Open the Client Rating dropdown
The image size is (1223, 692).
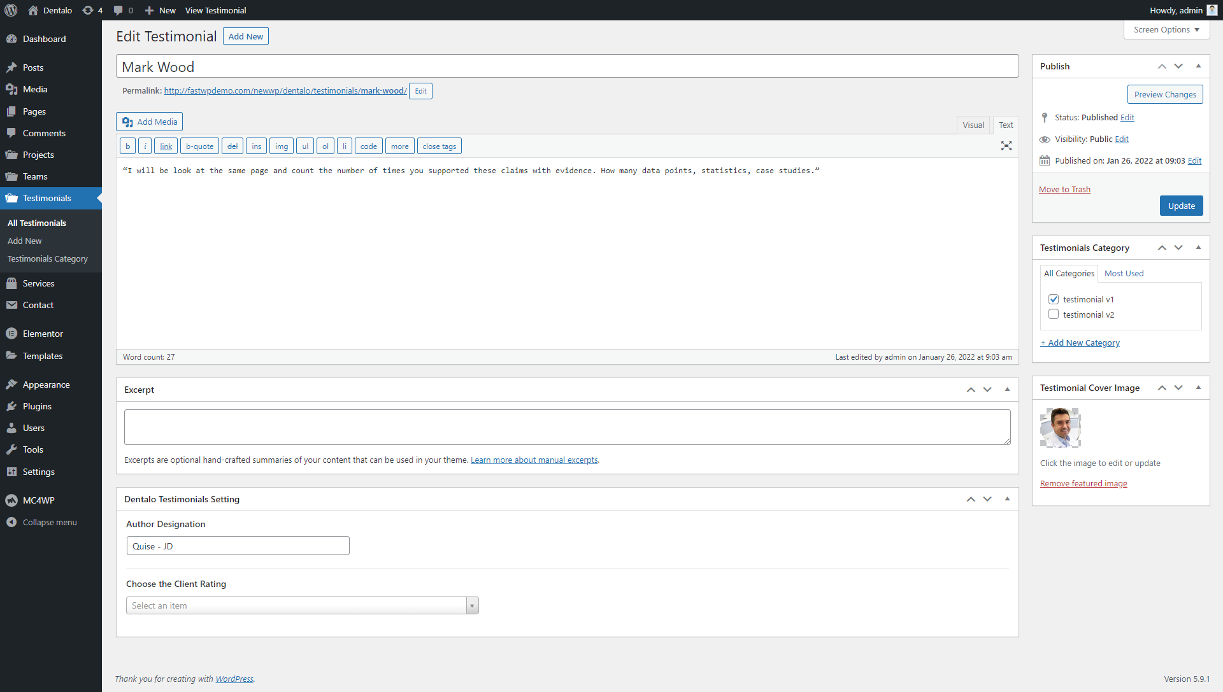tap(302, 605)
